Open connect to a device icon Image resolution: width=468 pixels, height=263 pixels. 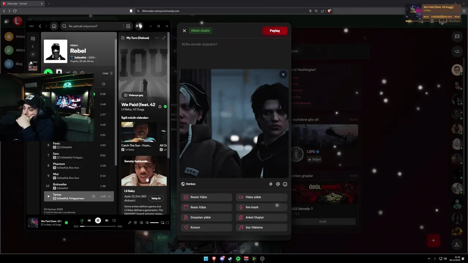click(141, 223)
